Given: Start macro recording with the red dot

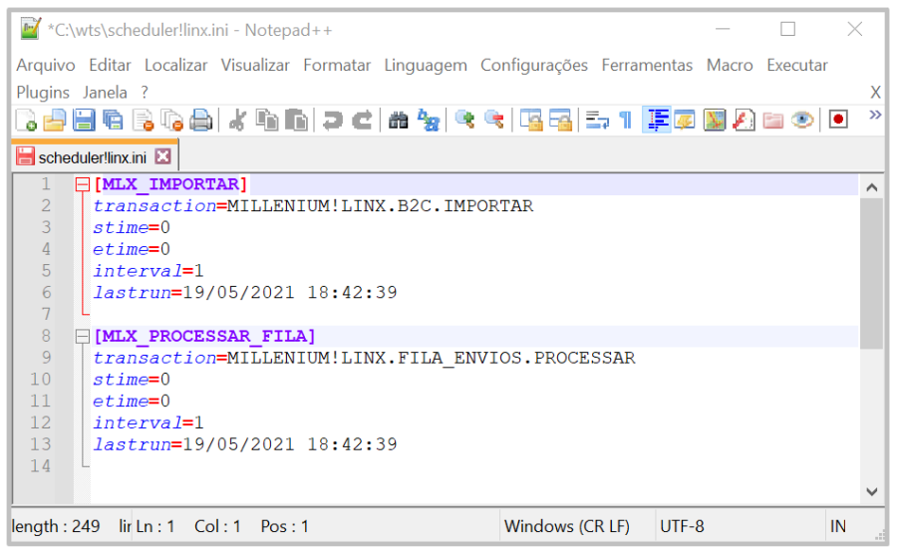Looking at the screenshot, I should 838,120.
